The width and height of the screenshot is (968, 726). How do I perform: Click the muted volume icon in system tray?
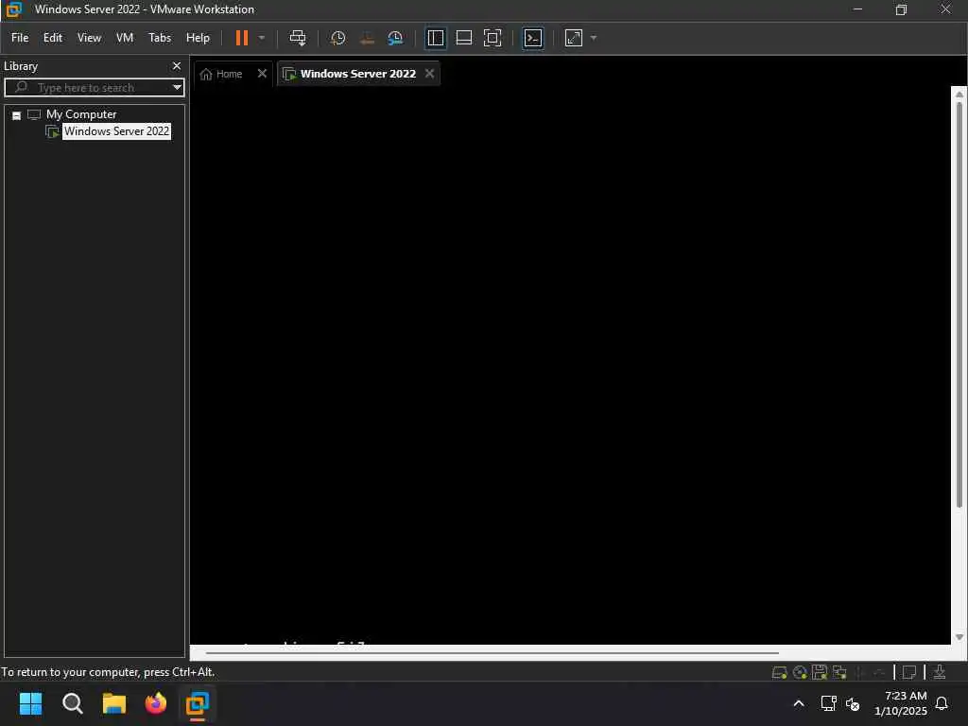click(x=853, y=703)
